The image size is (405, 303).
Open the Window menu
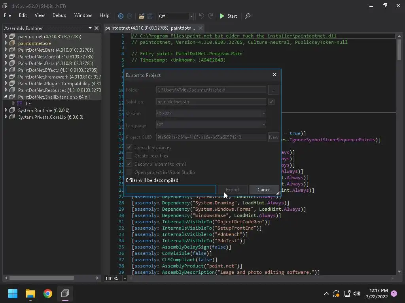click(x=83, y=15)
